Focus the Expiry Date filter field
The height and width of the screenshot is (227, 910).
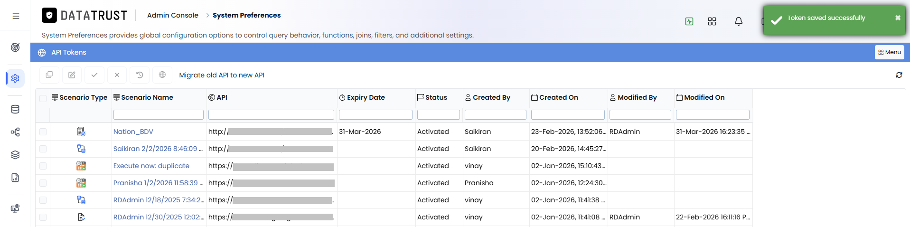tap(375, 114)
